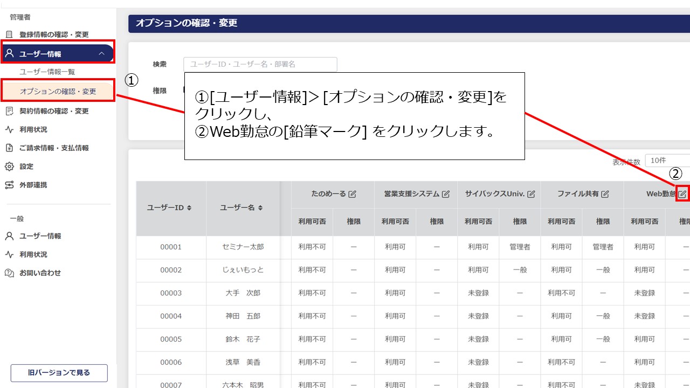Open the ファイル共有 edit pencil icon
Screen dimensions: 690x388
pos(605,195)
